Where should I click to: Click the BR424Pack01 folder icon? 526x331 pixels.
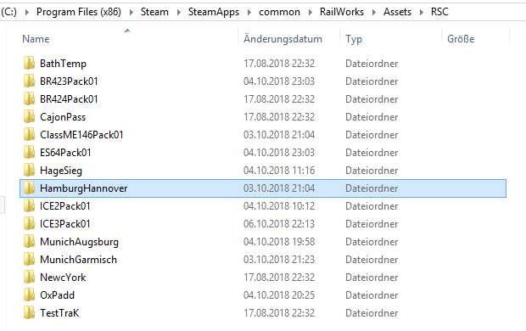click(29, 98)
